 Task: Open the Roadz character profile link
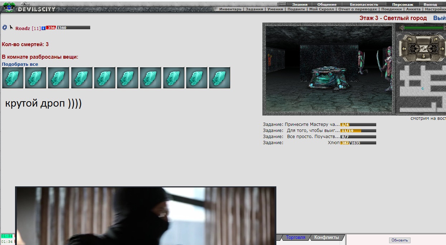(23, 28)
